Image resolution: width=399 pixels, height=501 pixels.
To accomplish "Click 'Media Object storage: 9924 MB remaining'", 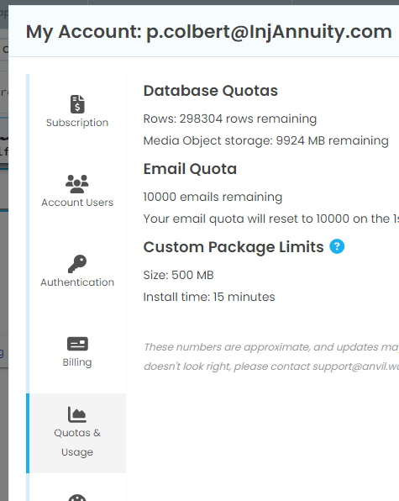I will [266, 140].
